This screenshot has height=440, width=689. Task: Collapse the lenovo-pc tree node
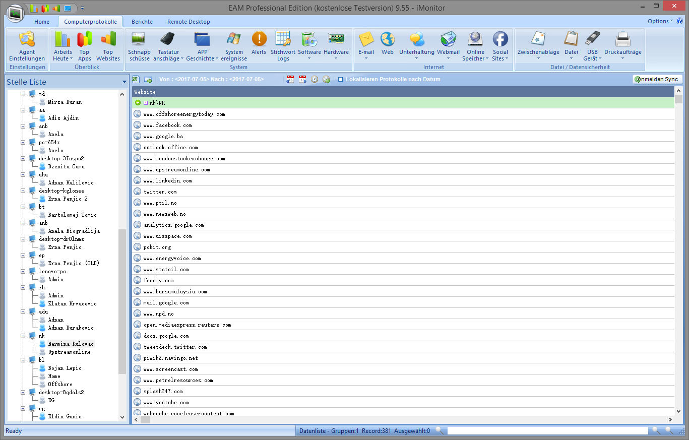(23, 271)
